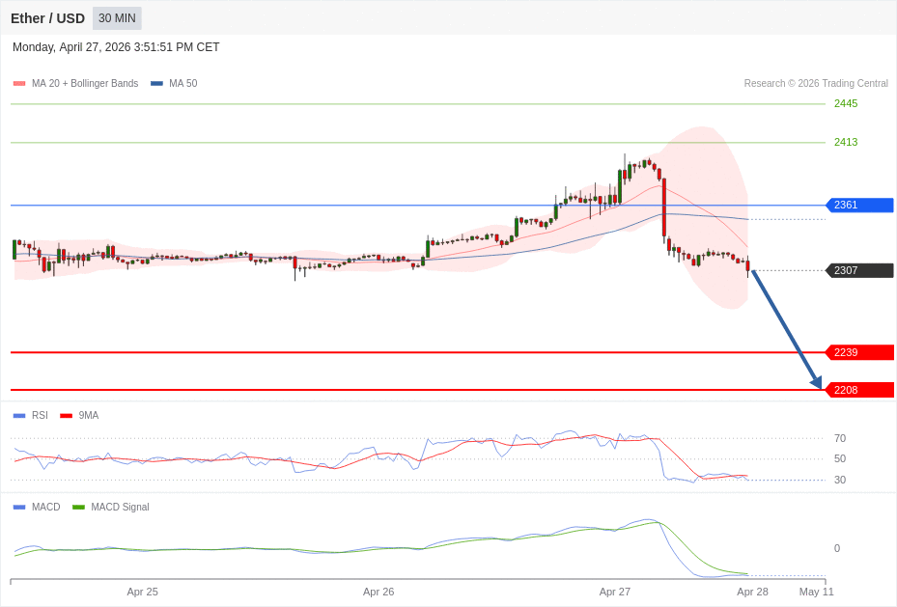The height and width of the screenshot is (607, 897).
Task: Click the red 2239 support price tag
Action: [x=859, y=353]
